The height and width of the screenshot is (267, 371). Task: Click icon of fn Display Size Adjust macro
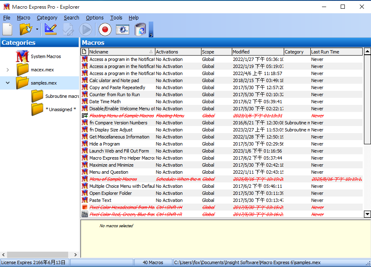[x=85, y=130]
